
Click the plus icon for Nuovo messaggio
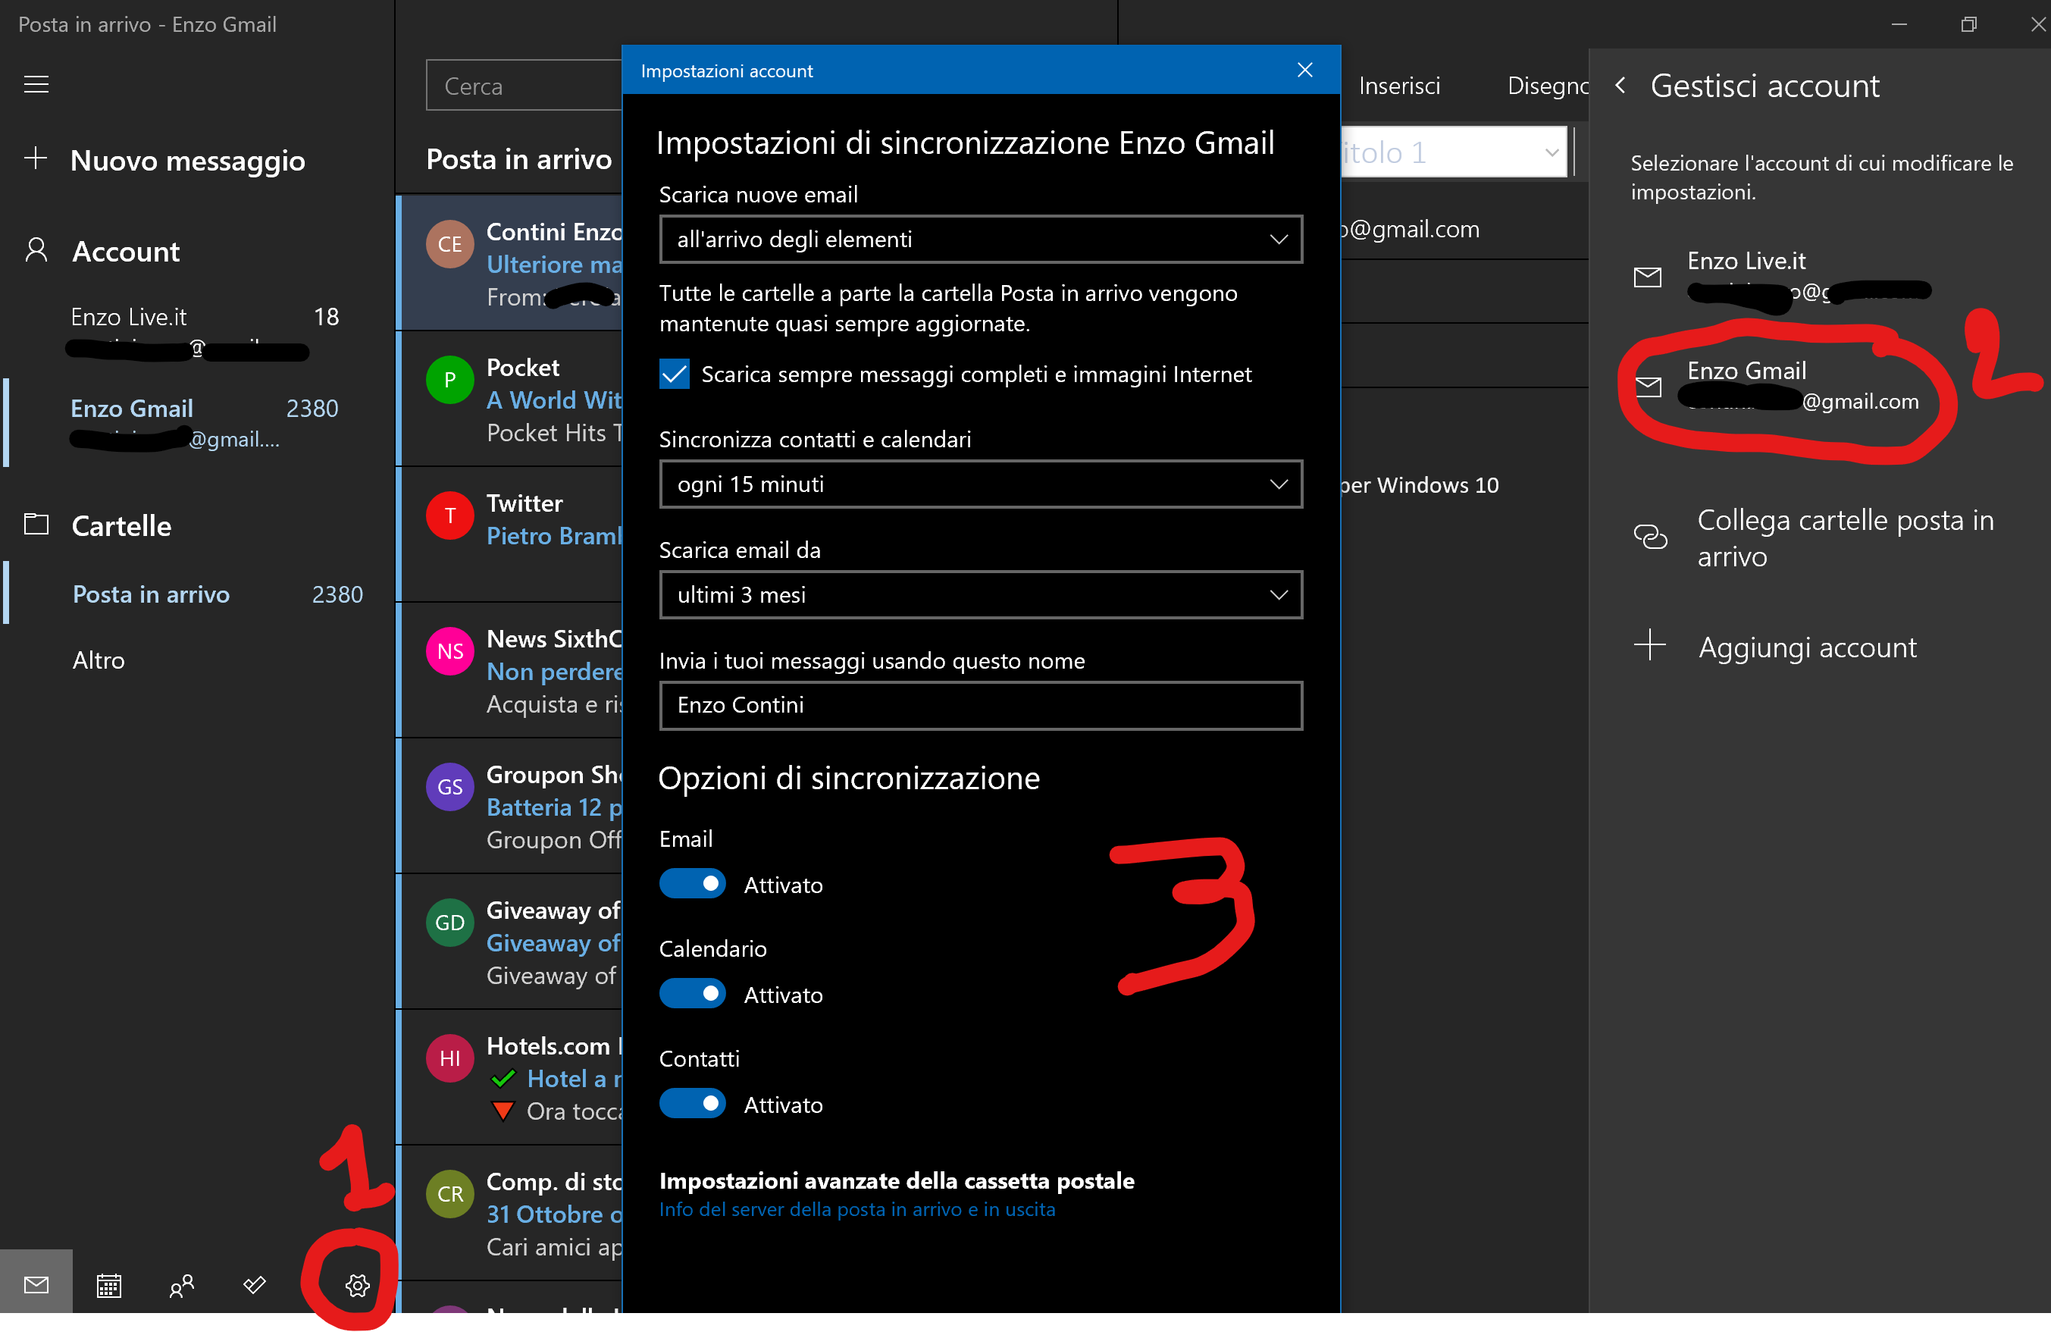[x=36, y=158]
